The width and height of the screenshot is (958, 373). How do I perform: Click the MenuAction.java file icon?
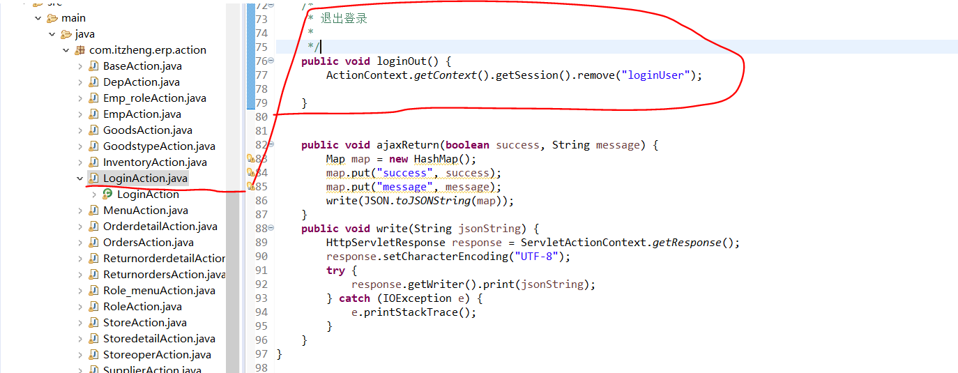tap(93, 211)
